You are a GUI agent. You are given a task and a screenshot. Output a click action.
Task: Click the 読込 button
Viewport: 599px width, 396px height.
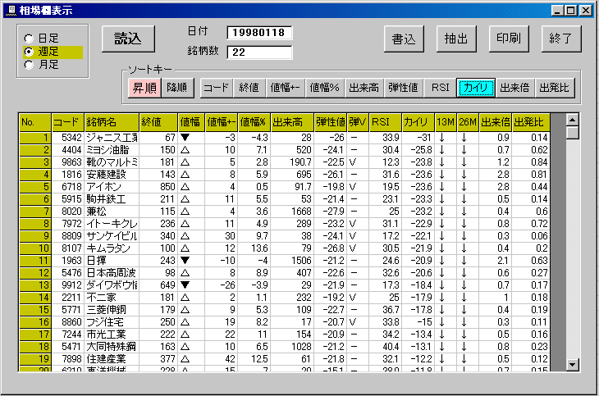click(x=128, y=39)
